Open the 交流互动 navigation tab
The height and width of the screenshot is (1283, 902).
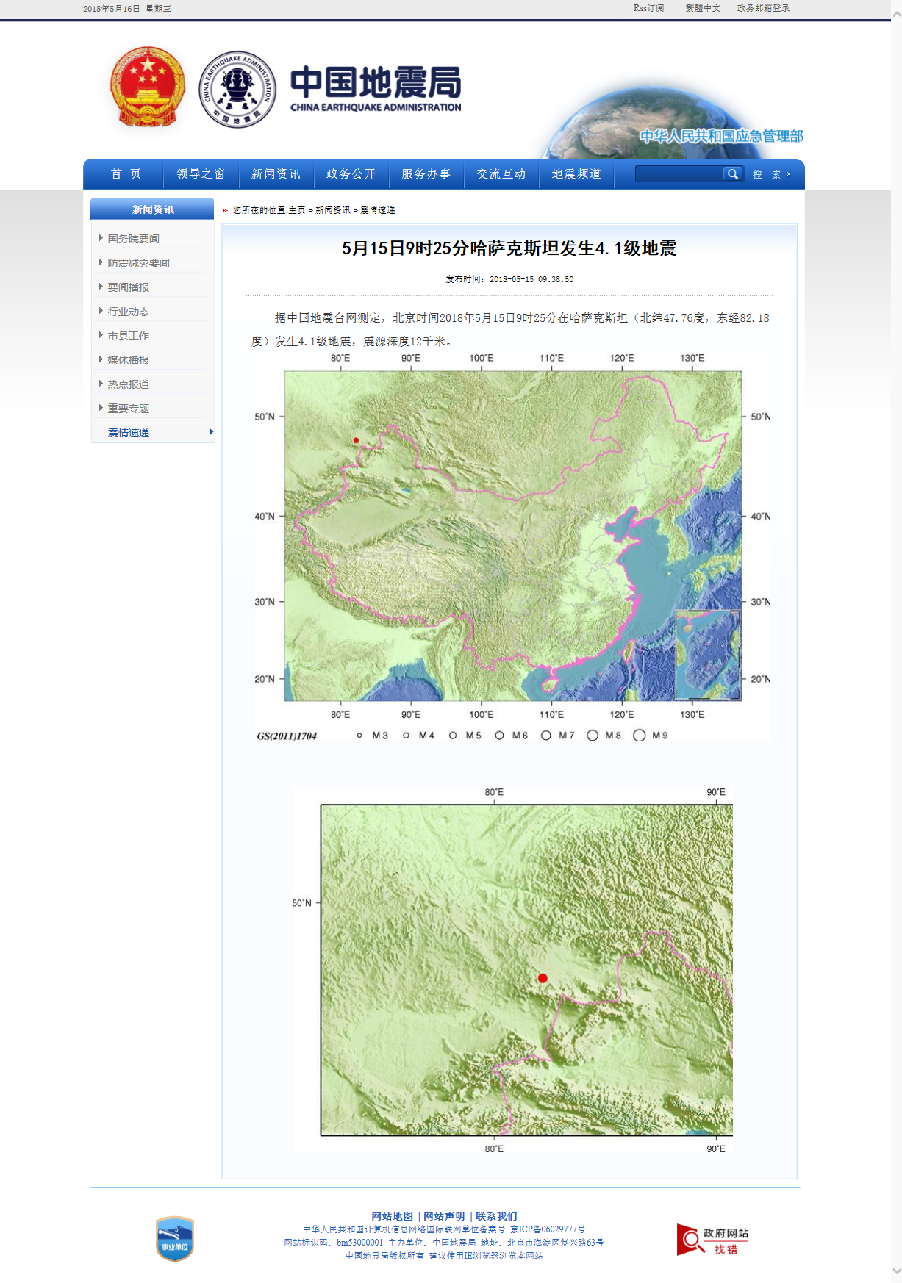pos(501,174)
